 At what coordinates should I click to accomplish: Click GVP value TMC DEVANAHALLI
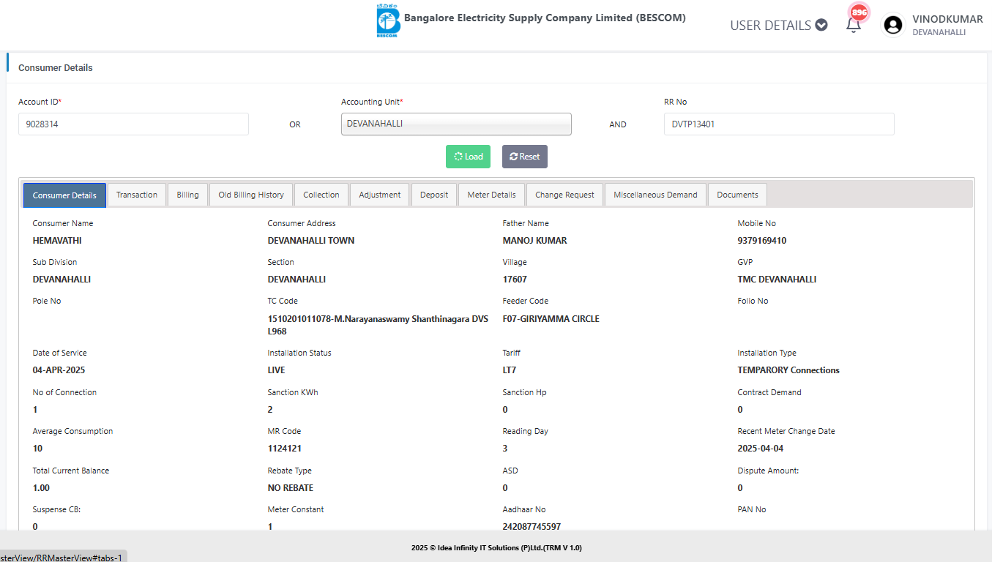point(777,280)
